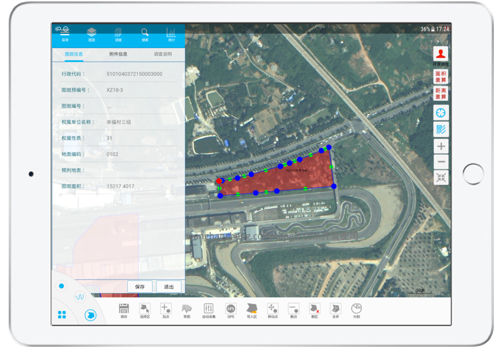
Task: Open the 菜单 menu
Action: [65, 34]
